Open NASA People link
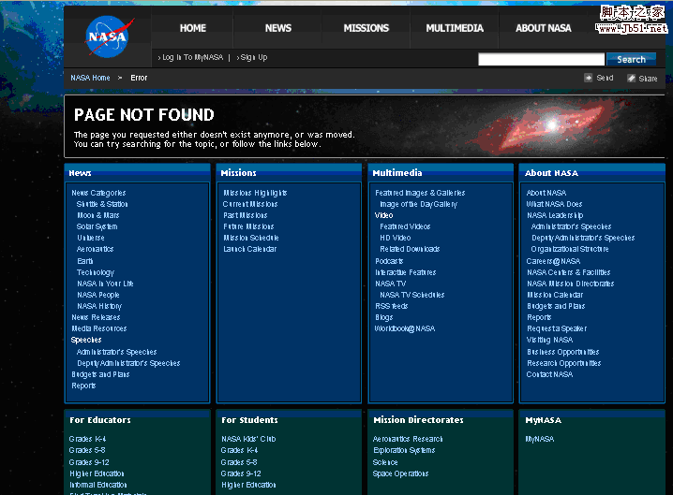The width and height of the screenshot is (673, 495). (98, 295)
